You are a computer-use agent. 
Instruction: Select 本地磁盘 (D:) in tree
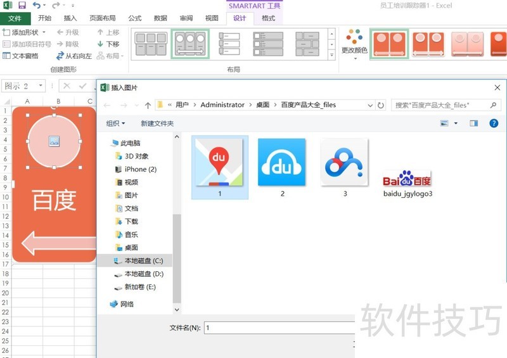(x=139, y=274)
